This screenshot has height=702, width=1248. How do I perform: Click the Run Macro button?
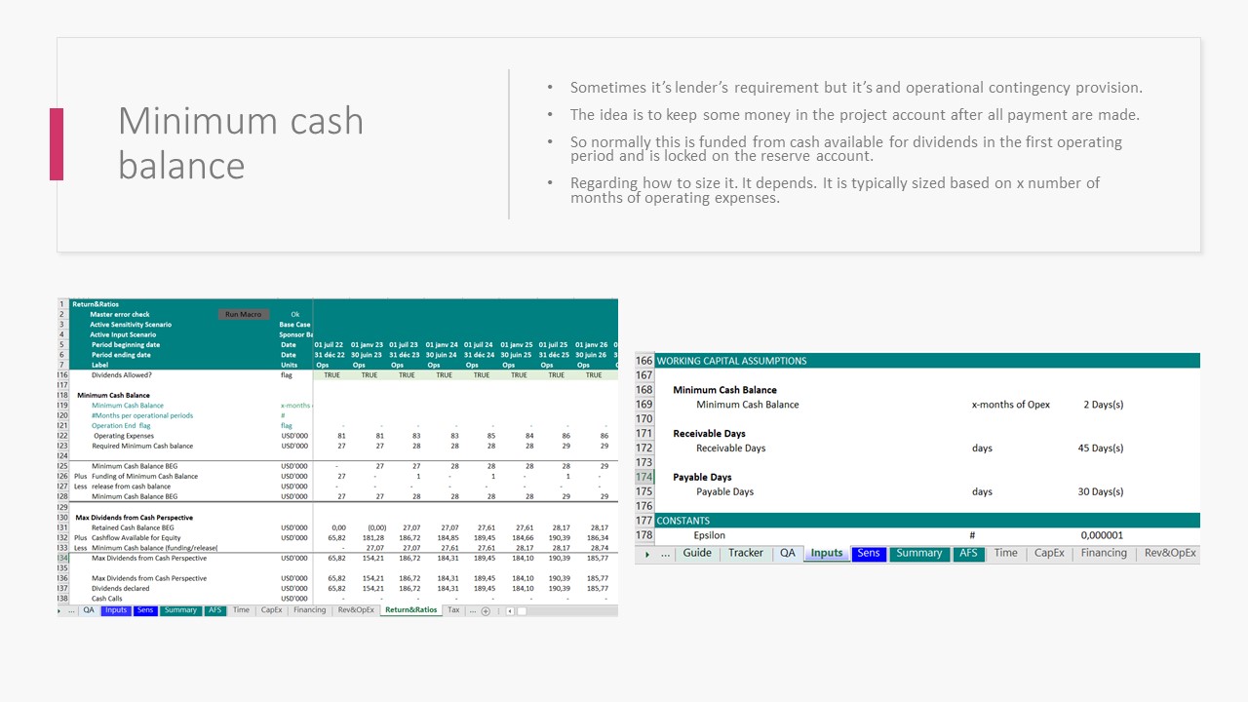[243, 314]
